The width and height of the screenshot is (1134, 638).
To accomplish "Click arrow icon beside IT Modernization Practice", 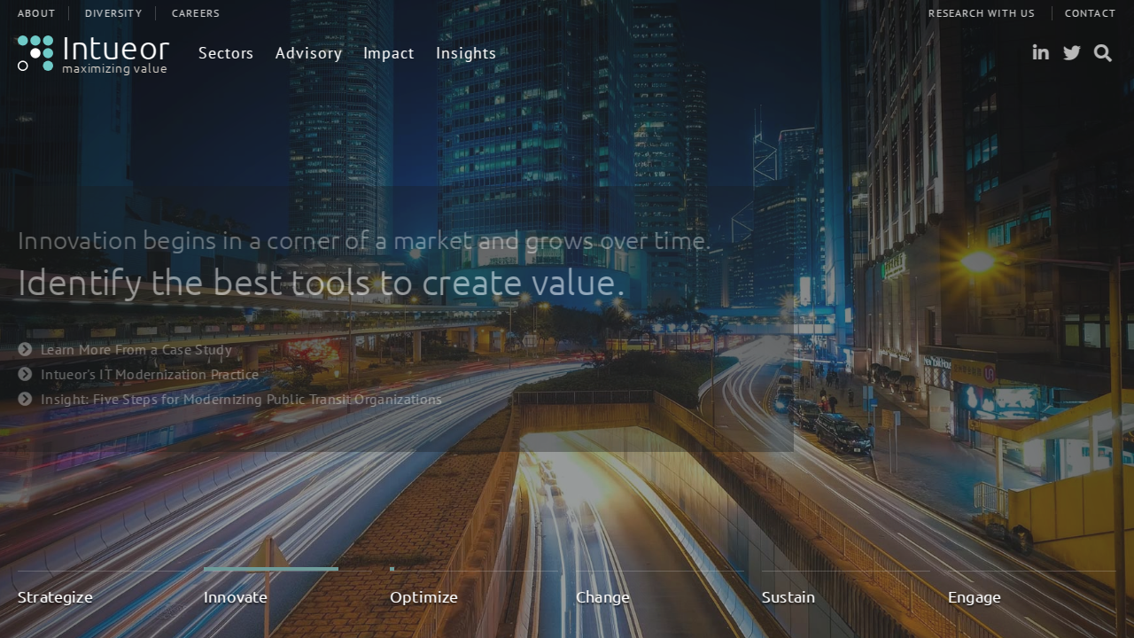I will click(25, 375).
